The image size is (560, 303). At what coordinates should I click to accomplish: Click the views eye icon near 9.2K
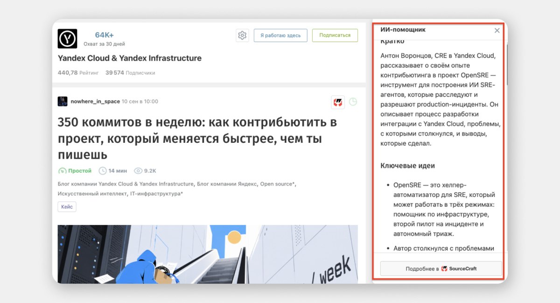138,171
